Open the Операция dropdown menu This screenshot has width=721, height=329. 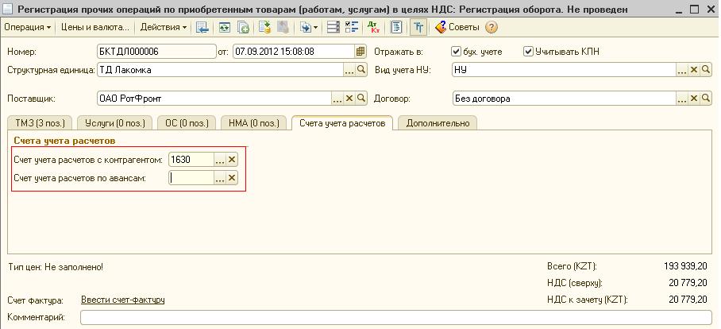[x=28, y=27]
